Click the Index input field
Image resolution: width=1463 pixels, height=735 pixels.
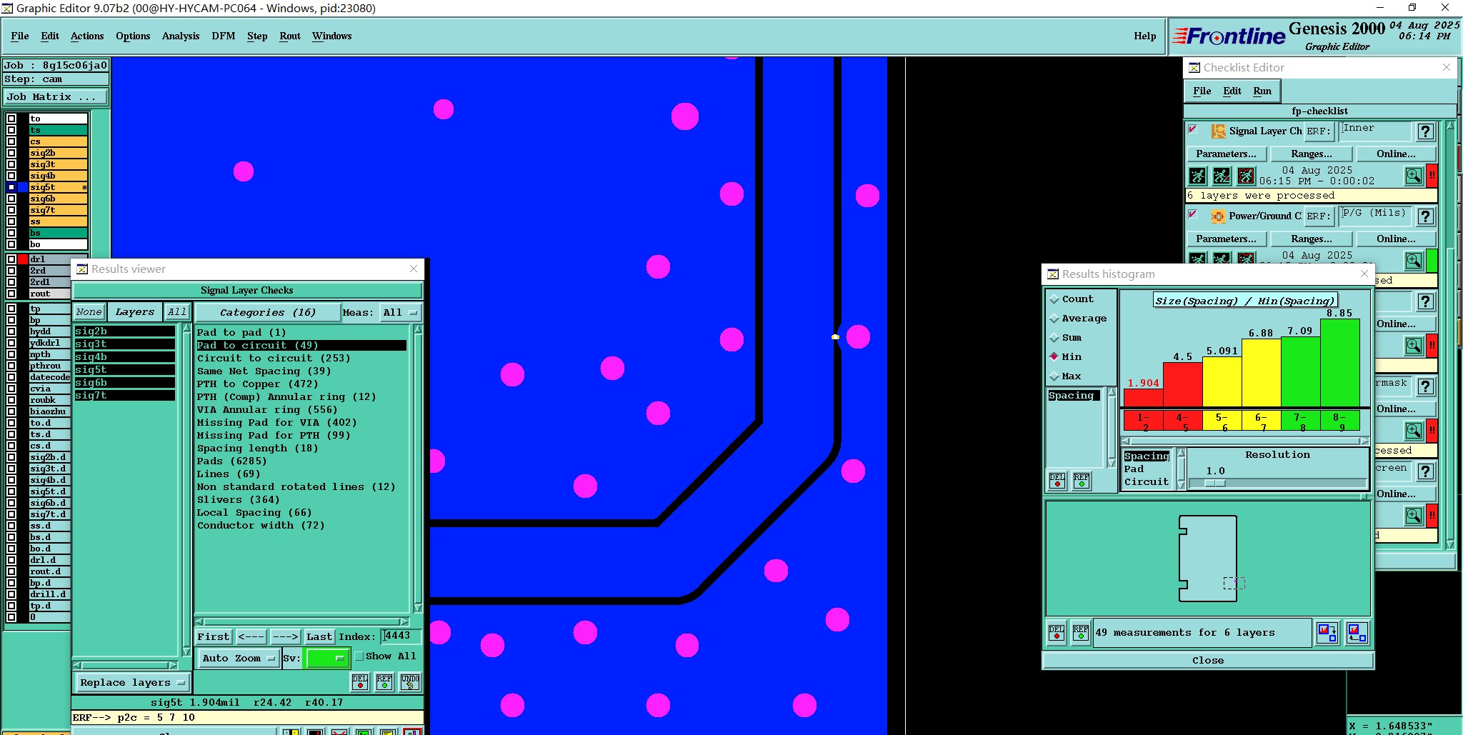[x=401, y=636]
